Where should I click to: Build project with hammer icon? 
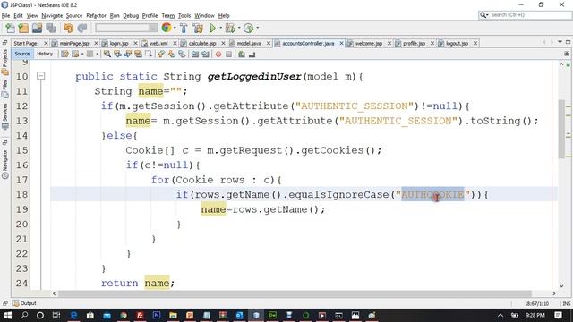(184, 28)
